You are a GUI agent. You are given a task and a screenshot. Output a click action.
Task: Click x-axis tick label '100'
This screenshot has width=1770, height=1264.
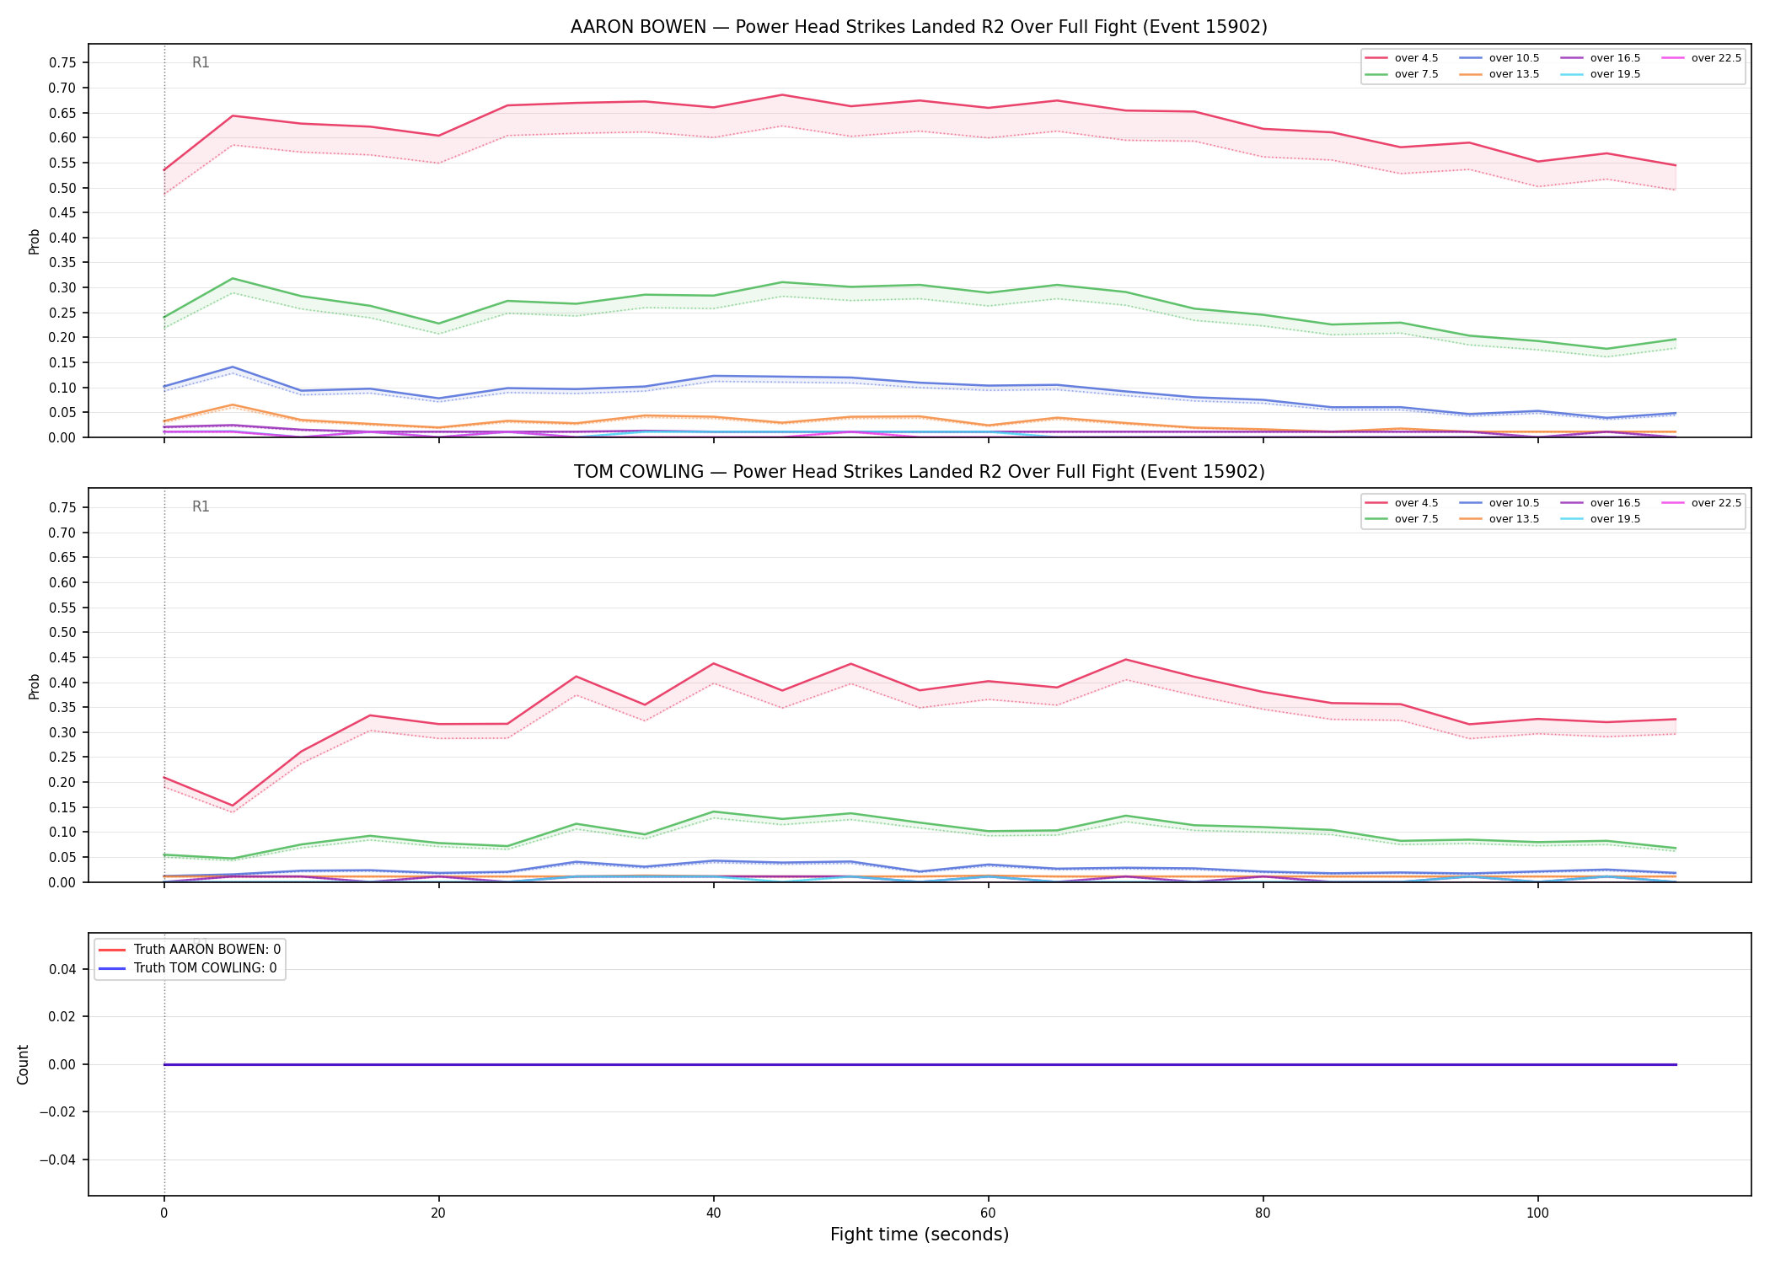tap(1537, 1213)
